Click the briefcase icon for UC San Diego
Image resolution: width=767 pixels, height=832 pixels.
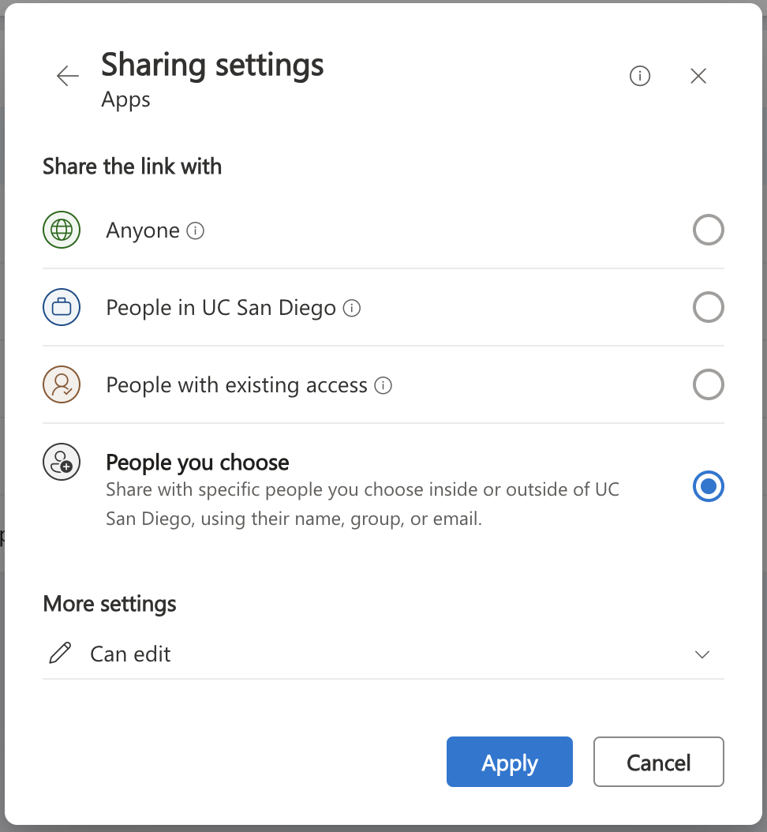point(61,307)
